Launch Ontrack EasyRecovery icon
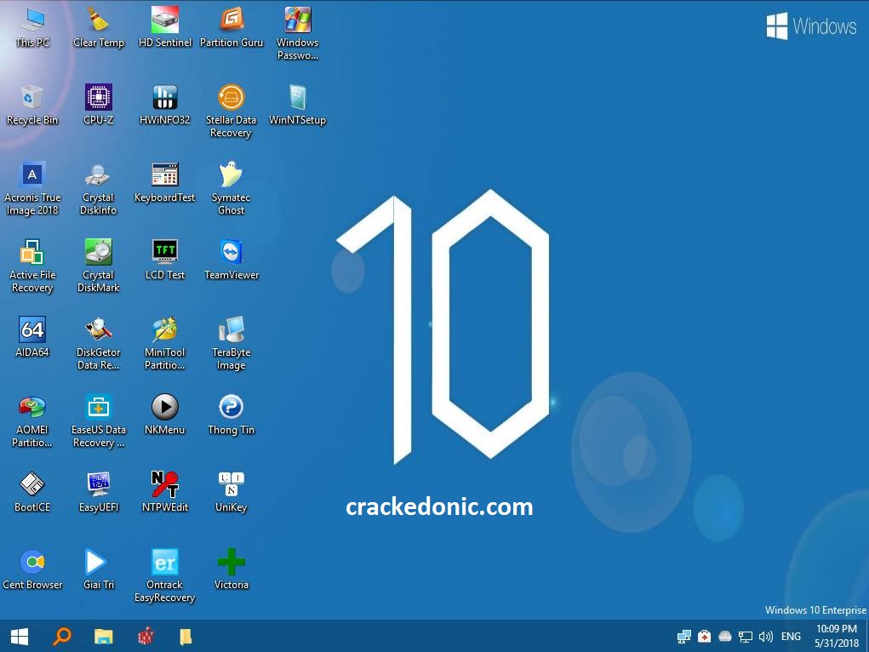Image resolution: width=869 pixels, height=652 pixels. [164, 576]
